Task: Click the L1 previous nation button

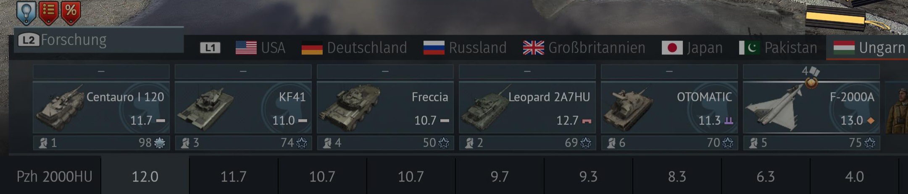Action: pyautogui.click(x=210, y=48)
